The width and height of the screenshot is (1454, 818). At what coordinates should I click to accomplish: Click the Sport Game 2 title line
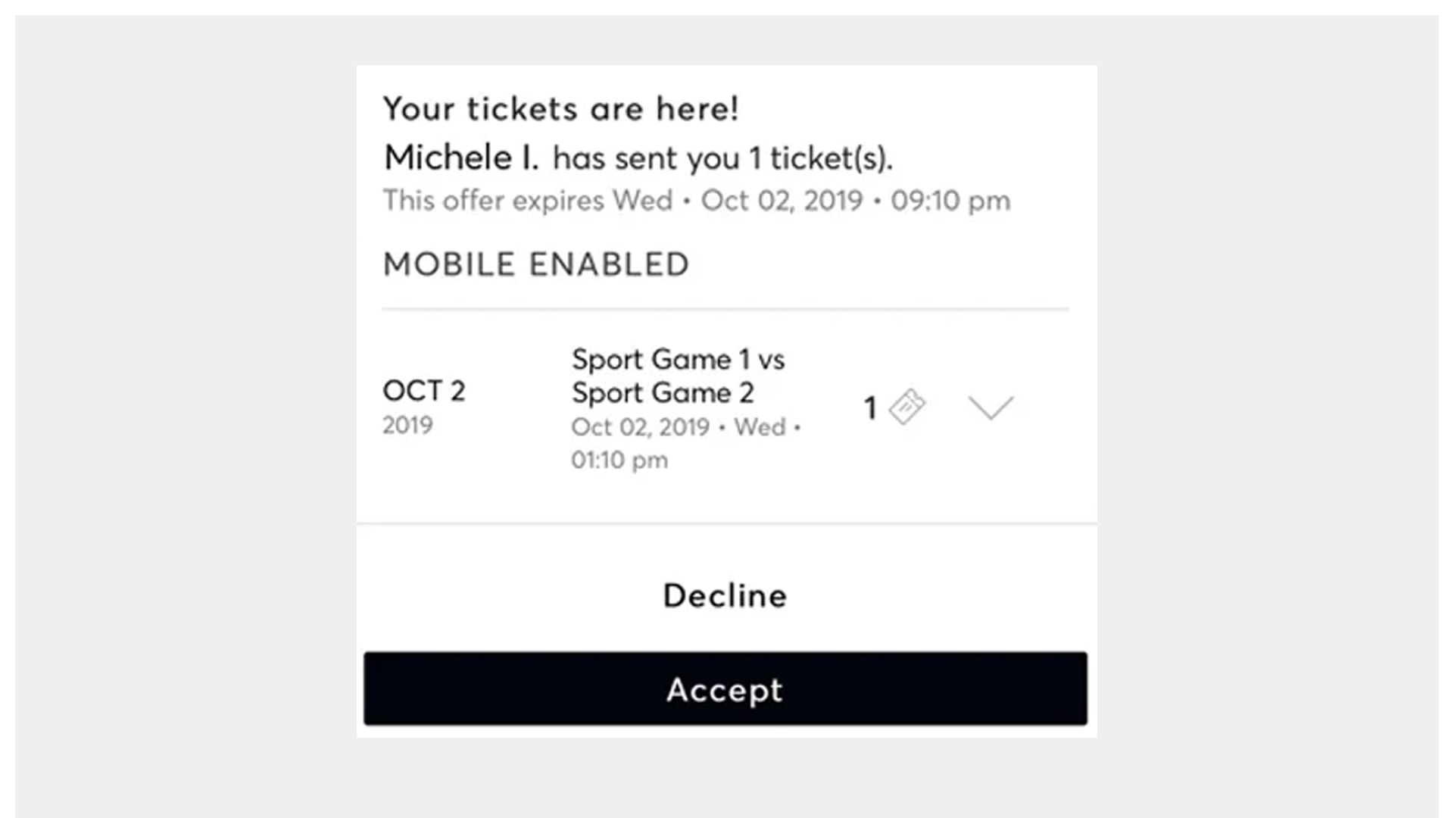(x=663, y=393)
